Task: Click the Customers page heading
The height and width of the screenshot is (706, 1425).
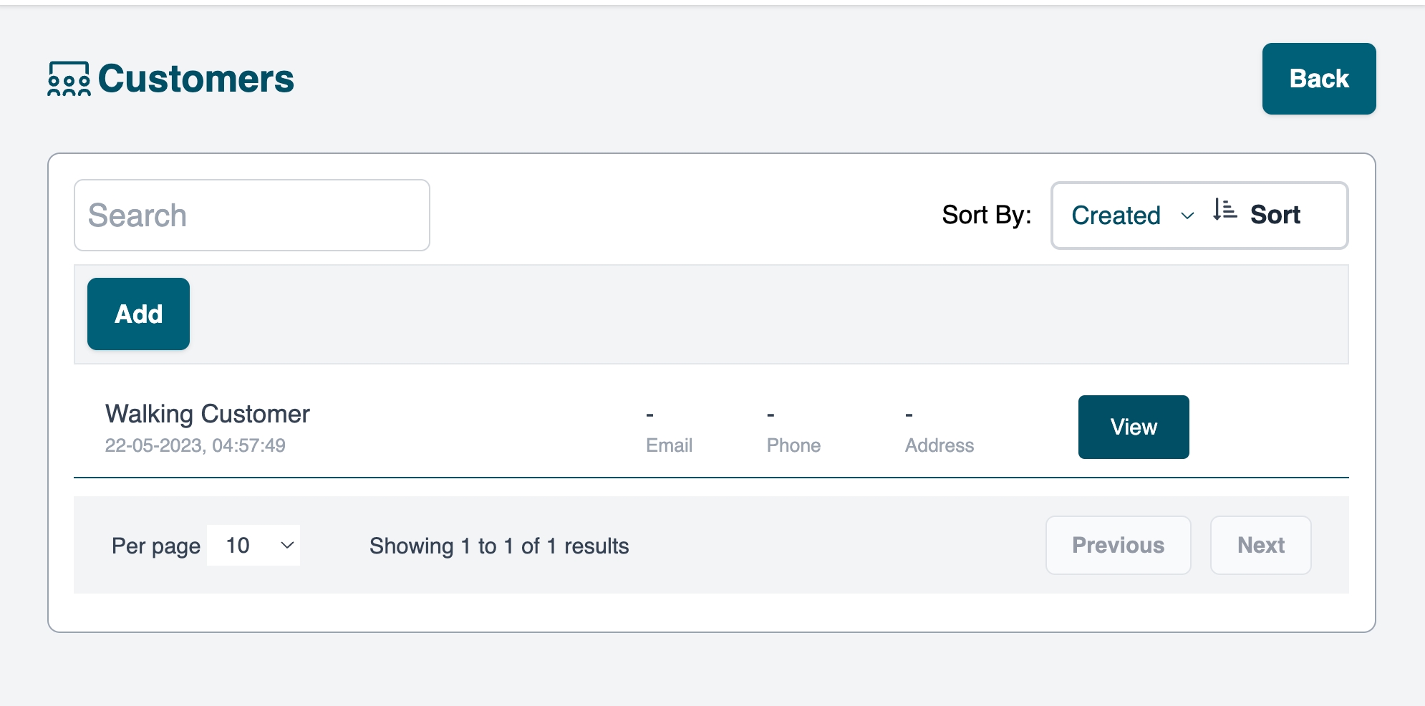Action: (195, 79)
